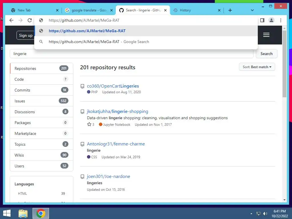The height and width of the screenshot is (219, 292).
Task: Select the Discussions filter
Action: [41, 112]
